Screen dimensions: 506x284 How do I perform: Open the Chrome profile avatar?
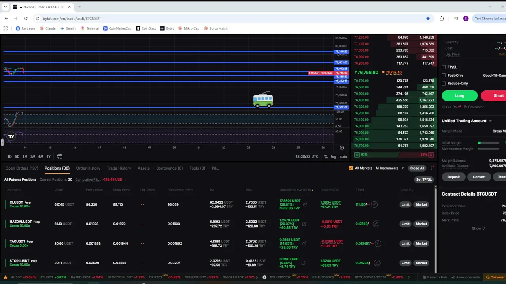[x=466, y=19]
